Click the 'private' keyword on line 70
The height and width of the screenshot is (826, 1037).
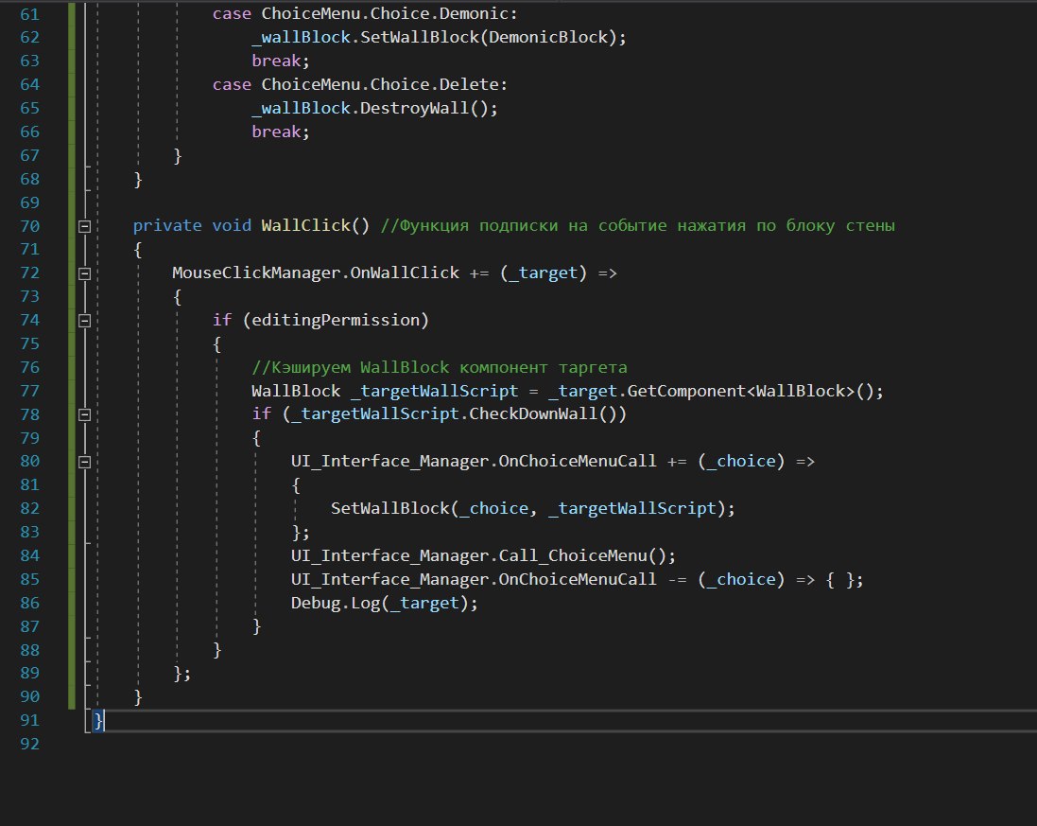[167, 226]
